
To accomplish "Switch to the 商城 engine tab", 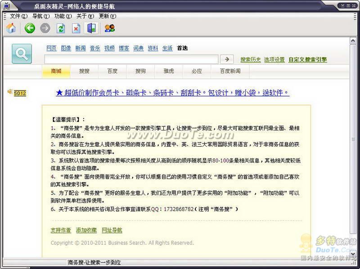I will point(56,71).
